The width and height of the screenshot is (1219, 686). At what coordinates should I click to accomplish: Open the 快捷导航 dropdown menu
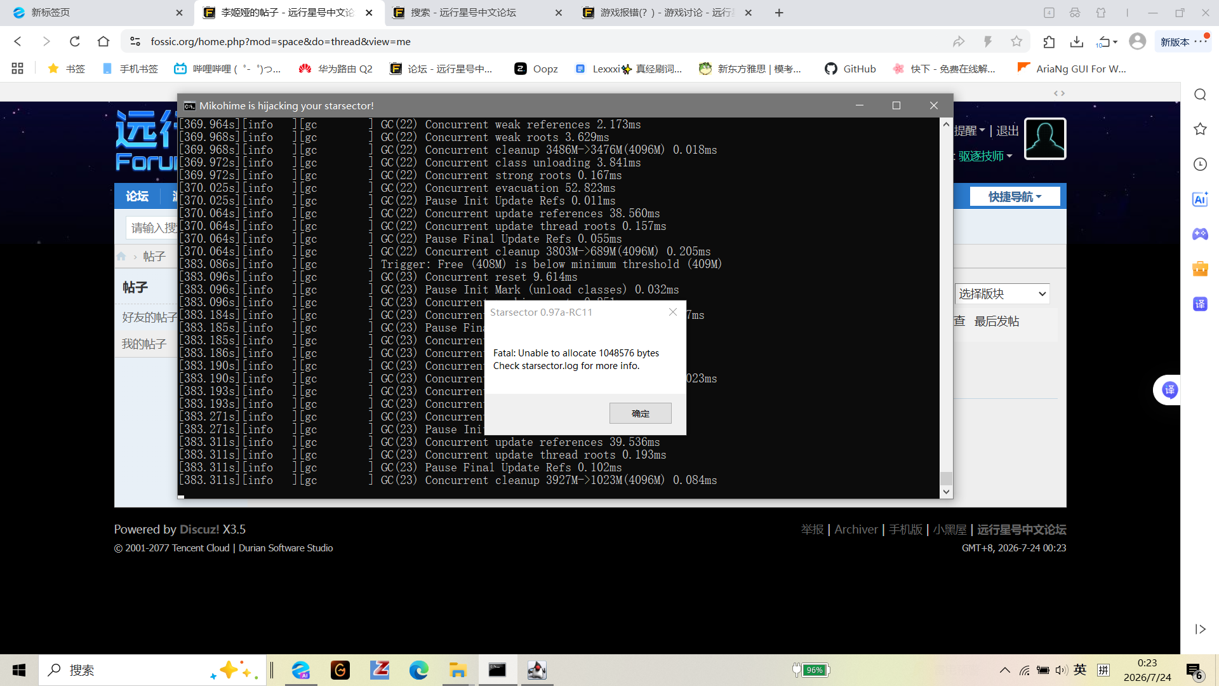point(1015,197)
